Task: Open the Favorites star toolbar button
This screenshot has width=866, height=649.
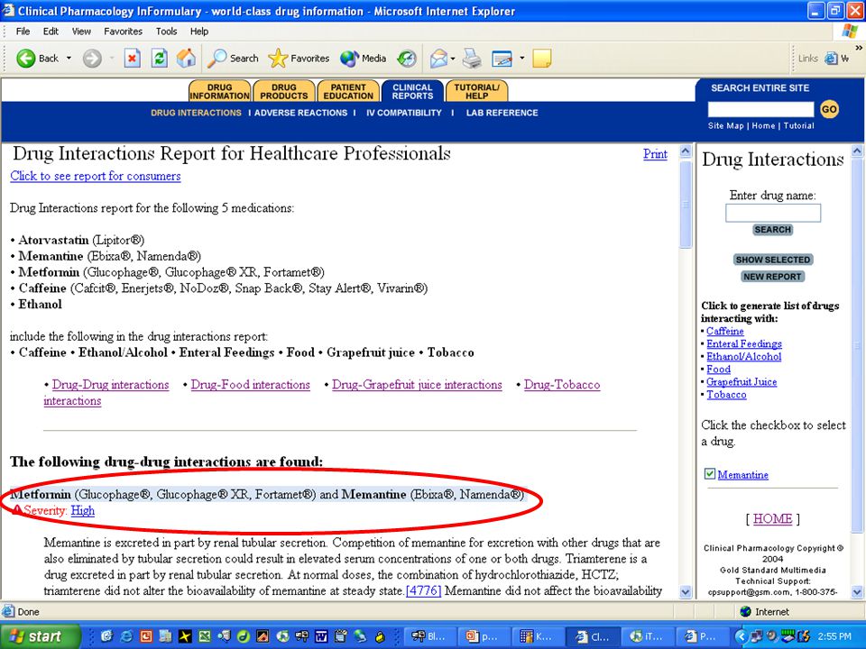Action: pos(299,58)
